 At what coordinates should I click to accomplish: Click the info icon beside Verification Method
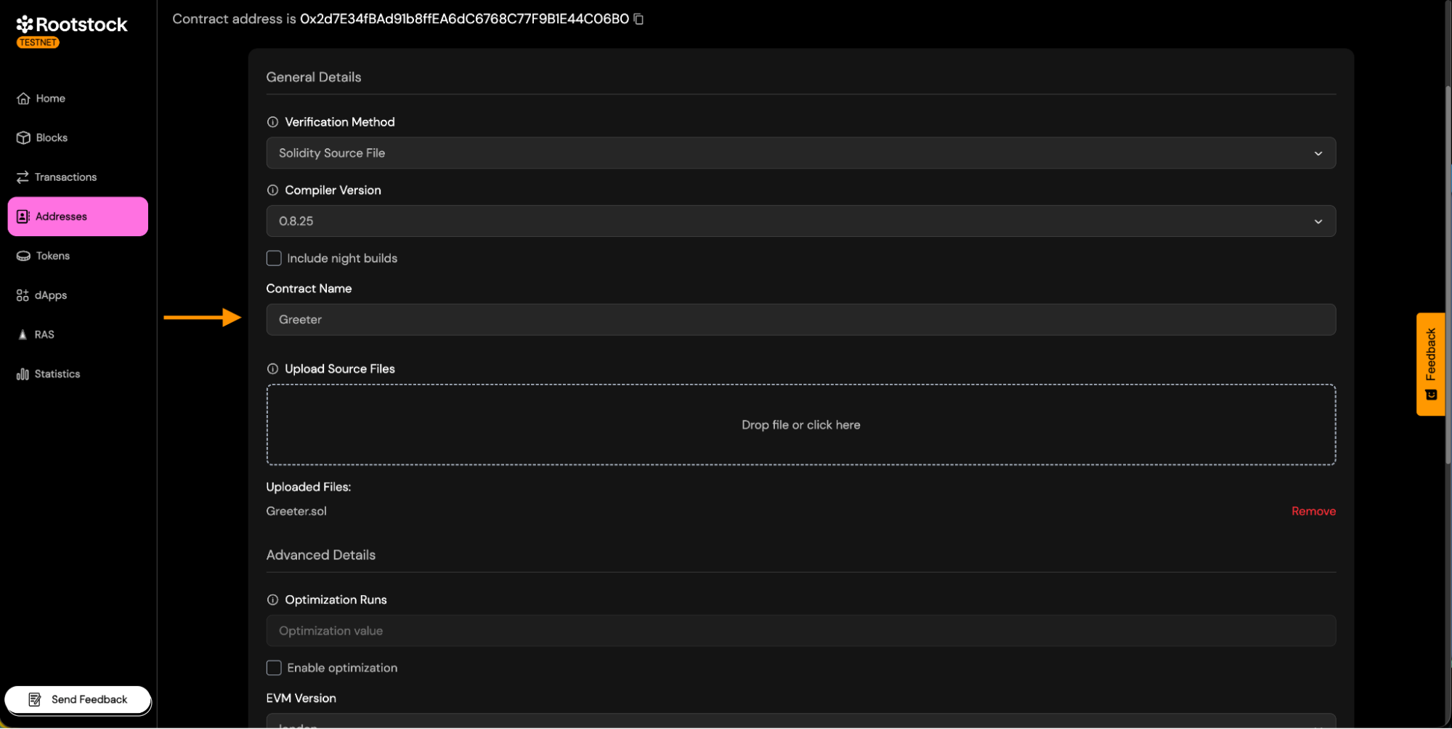tap(272, 122)
